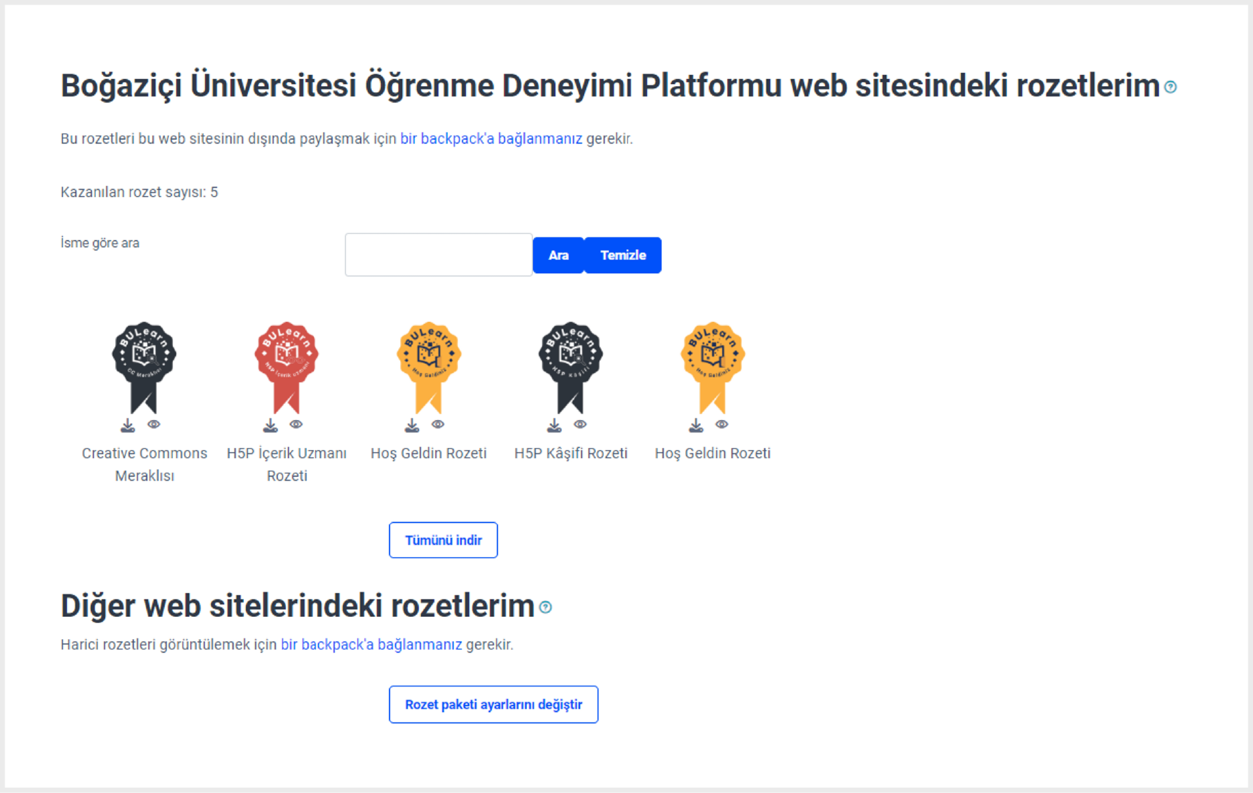Select the text Kazanılan rozet sayısı: 5
Screen dimensions: 1253x793
(x=139, y=192)
